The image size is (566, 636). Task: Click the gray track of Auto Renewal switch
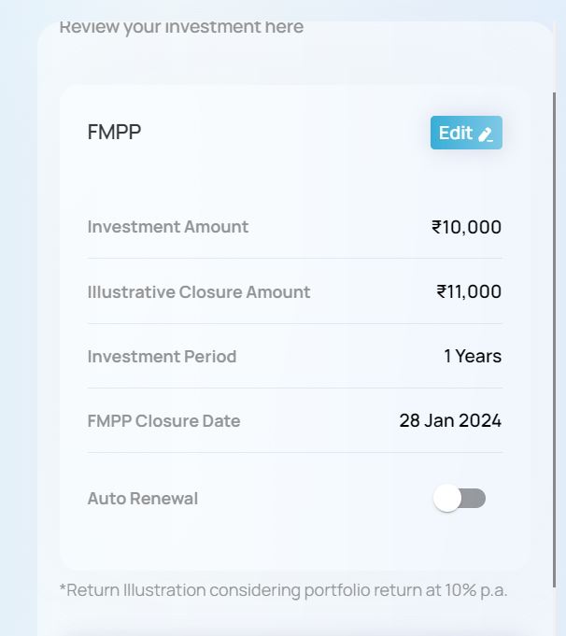tap(474, 499)
